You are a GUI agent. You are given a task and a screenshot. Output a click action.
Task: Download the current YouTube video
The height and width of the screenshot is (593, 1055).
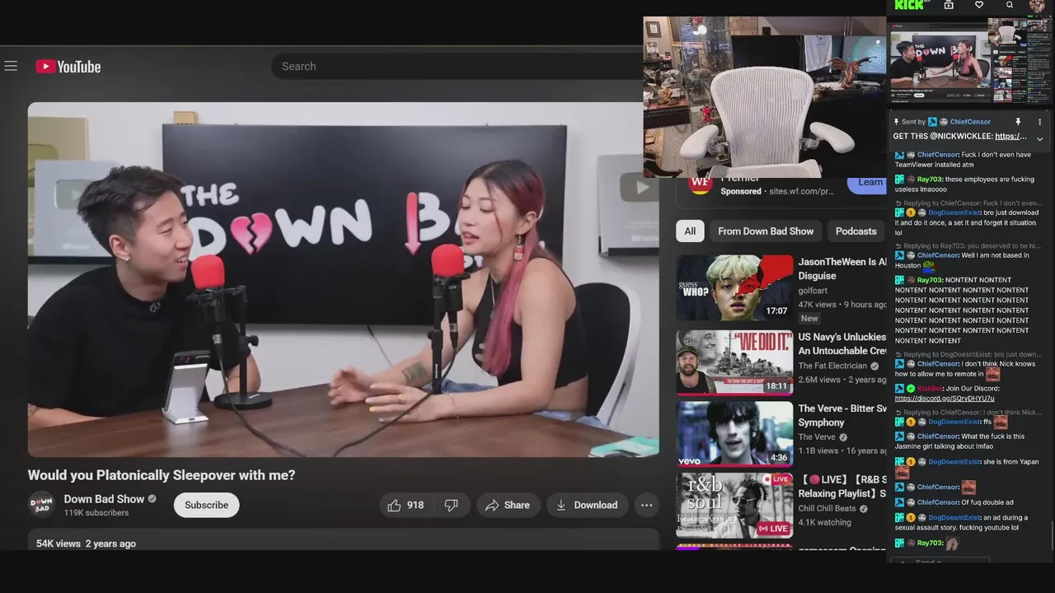click(x=587, y=505)
